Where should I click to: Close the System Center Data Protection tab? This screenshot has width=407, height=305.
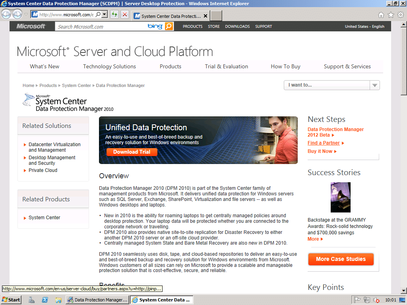click(x=205, y=16)
